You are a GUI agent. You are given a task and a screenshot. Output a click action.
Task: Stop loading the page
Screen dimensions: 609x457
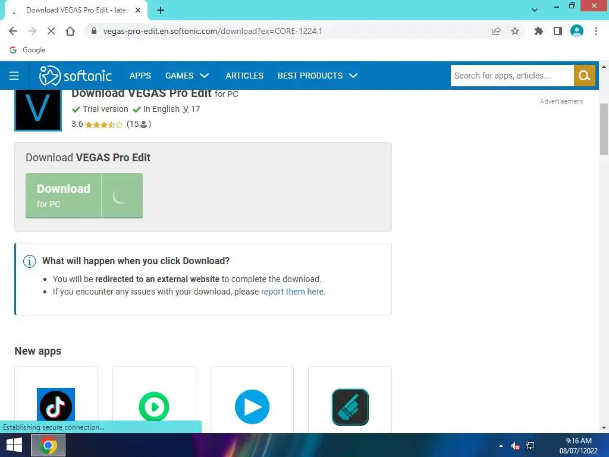tap(51, 31)
